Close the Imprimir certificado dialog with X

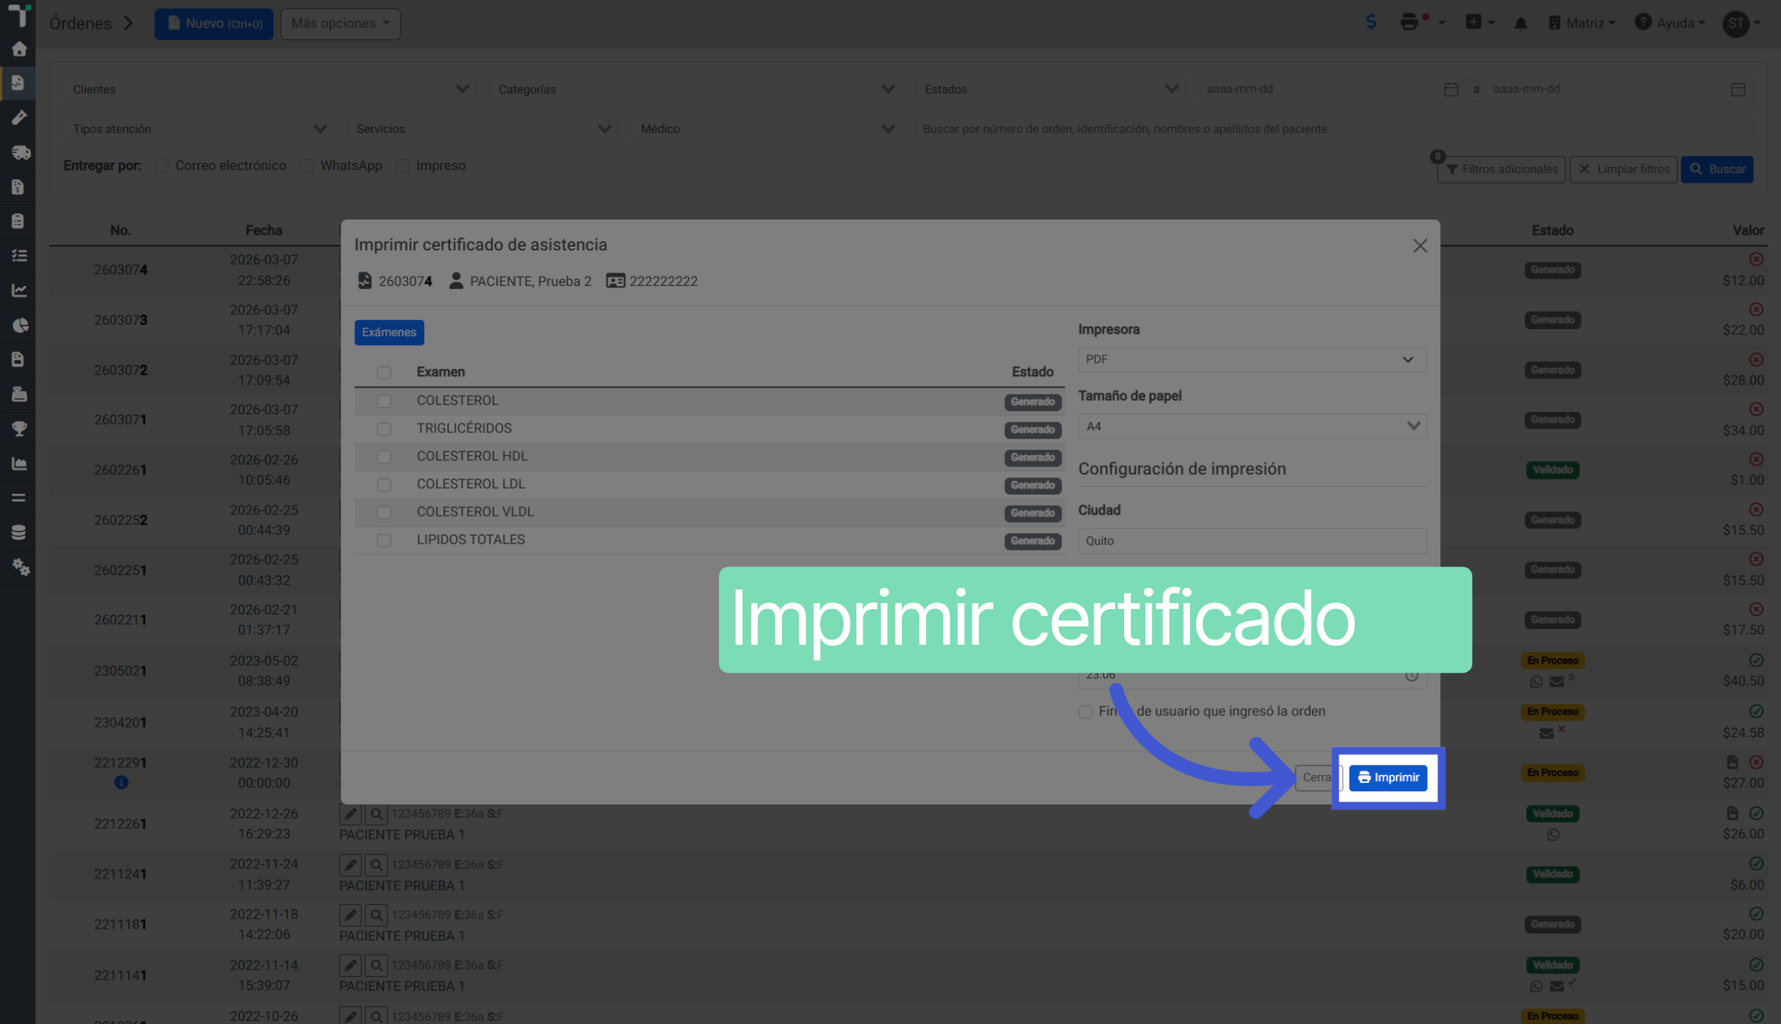pyautogui.click(x=1420, y=246)
